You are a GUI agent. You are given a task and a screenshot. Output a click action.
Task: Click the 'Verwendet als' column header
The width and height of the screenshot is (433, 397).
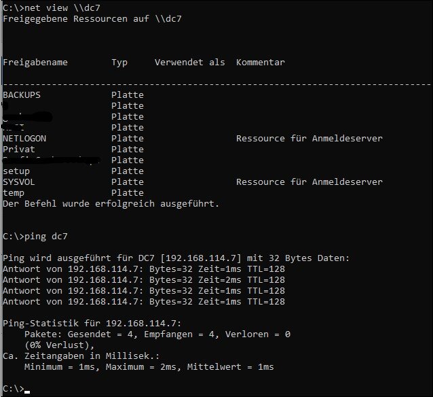[190, 63]
